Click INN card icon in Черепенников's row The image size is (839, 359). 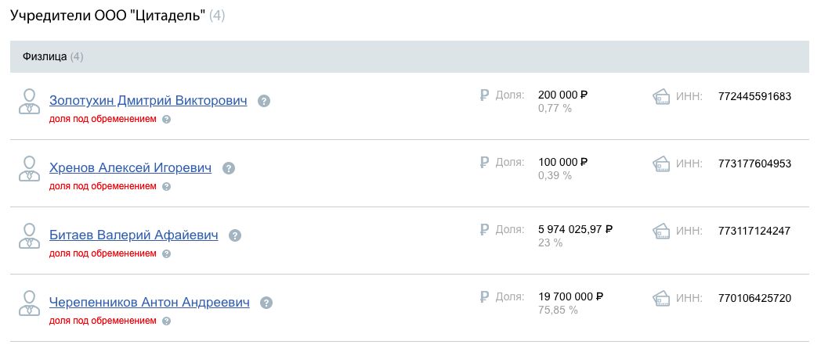(662, 298)
